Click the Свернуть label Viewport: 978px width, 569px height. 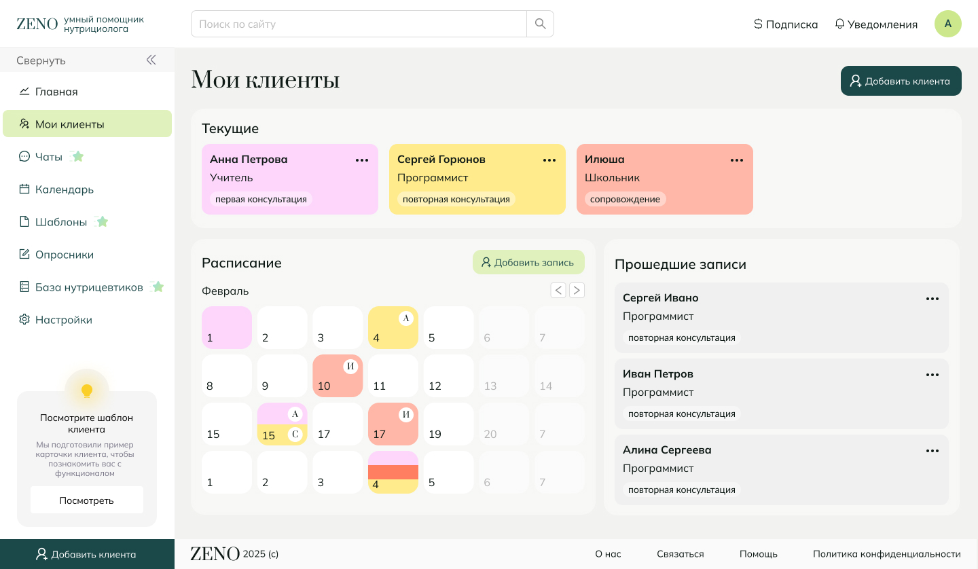pyautogui.click(x=41, y=60)
